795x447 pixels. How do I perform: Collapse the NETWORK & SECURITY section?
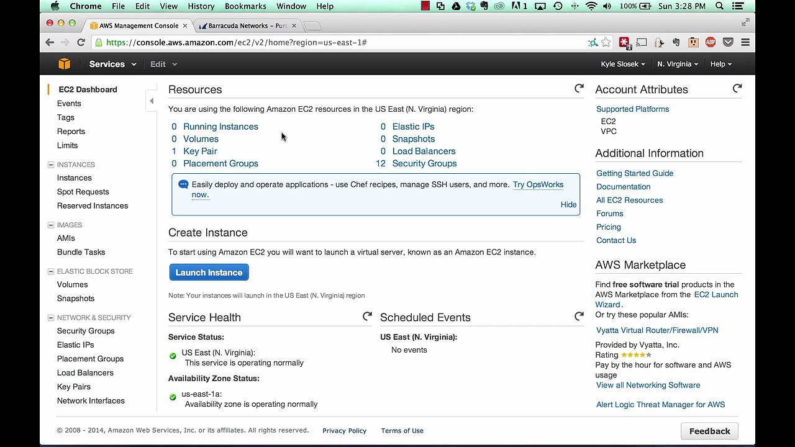51,318
